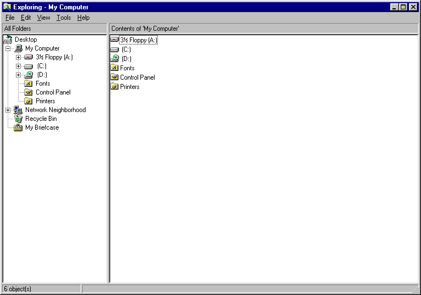This screenshot has height=295, width=421.
Task: Expand the (C:) drive tree node
Action: click(x=18, y=66)
